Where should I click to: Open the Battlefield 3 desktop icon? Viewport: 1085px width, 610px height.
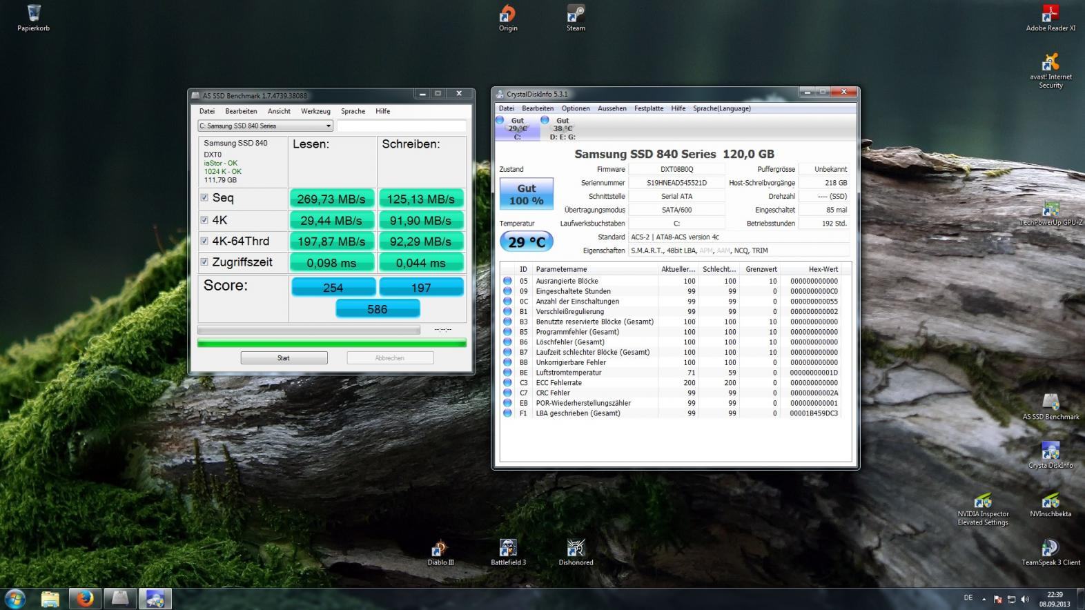[x=508, y=549]
